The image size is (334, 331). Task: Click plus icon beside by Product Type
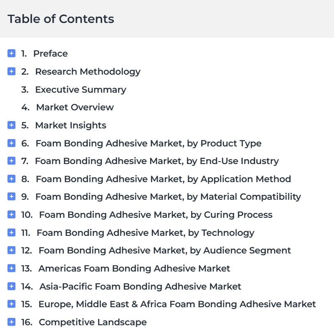(11, 143)
